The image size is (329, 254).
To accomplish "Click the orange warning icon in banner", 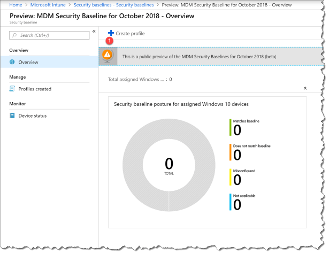I will [x=107, y=55].
